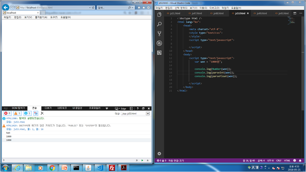Click the IE forward button
The width and height of the screenshot is (306, 172).
coord(12,7)
